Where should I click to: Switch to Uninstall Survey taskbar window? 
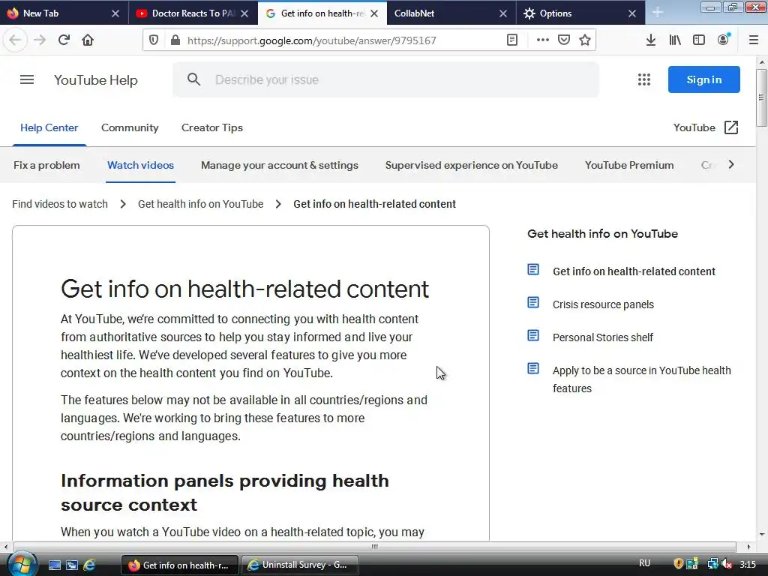pos(299,565)
